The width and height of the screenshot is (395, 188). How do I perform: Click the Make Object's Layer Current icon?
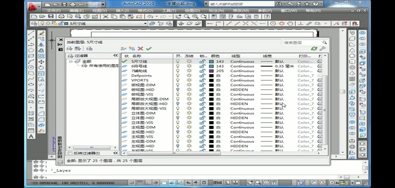pyautogui.click(x=152, y=23)
